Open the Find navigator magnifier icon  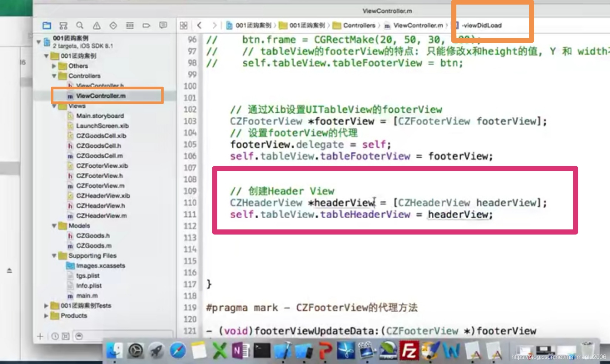coord(80,26)
